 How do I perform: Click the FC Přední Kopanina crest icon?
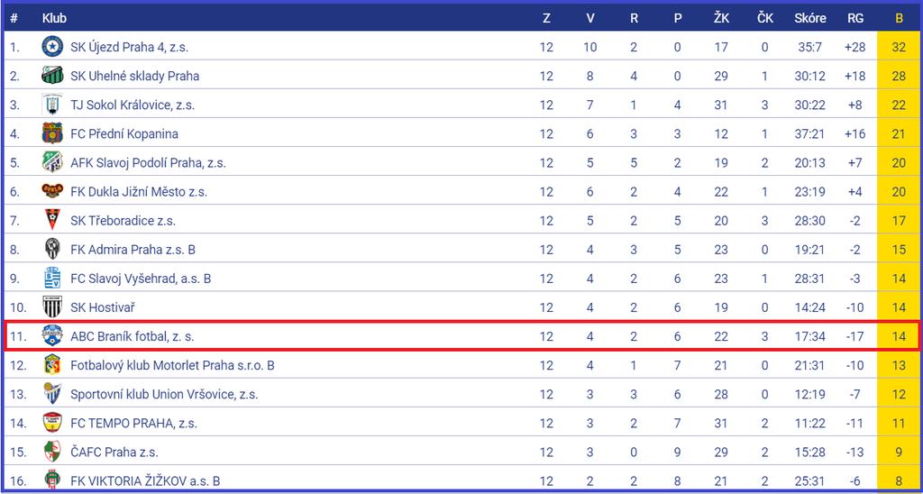coord(52,133)
